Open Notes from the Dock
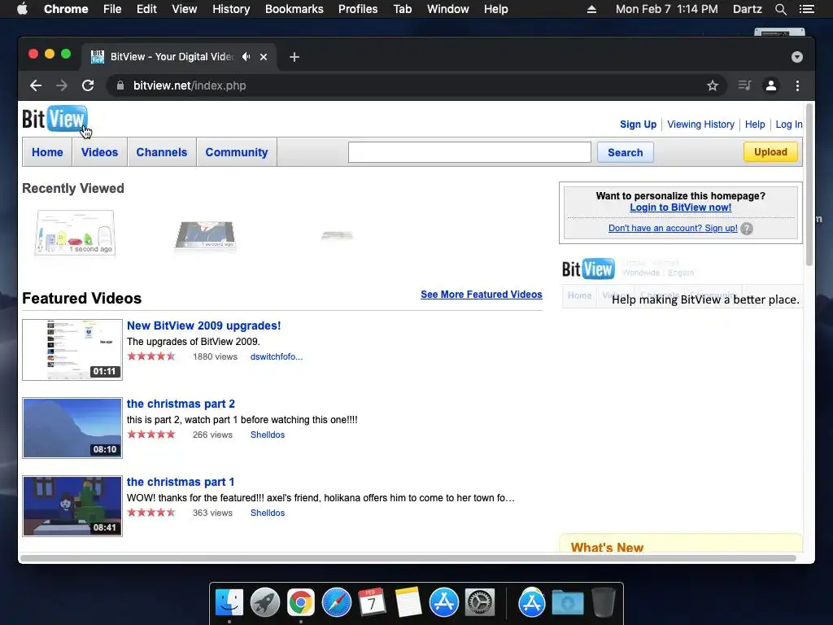 coord(408,603)
